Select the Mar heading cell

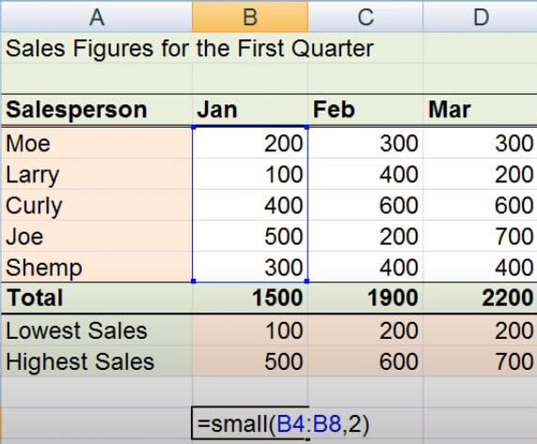(x=481, y=110)
